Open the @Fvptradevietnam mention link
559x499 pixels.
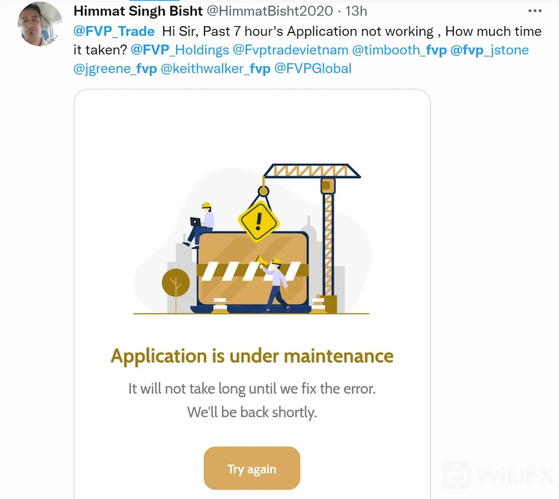291,50
